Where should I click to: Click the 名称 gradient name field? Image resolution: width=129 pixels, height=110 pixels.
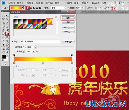[40, 42]
